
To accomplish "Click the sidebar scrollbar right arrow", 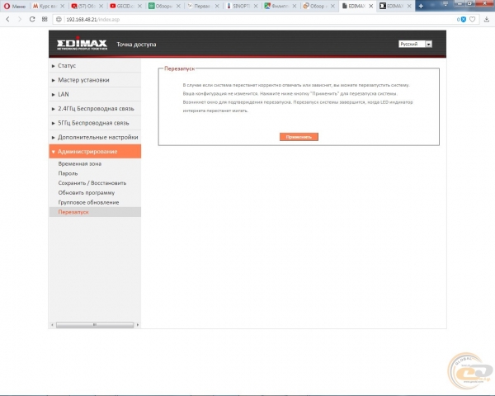I will click(138, 324).
